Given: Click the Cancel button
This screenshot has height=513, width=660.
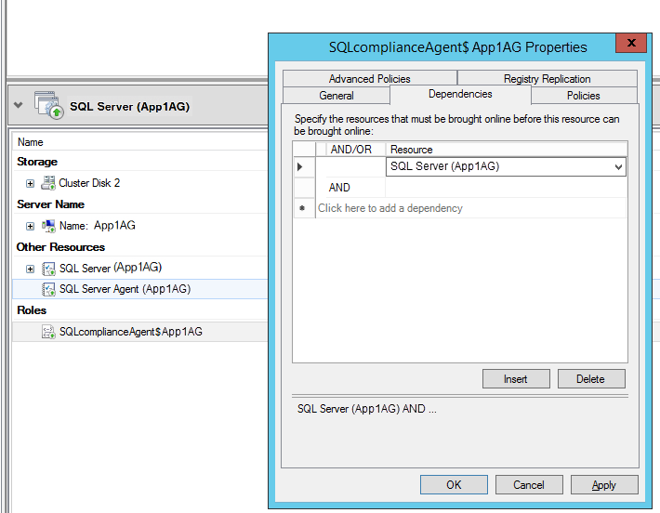Looking at the screenshot, I should (x=529, y=485).
